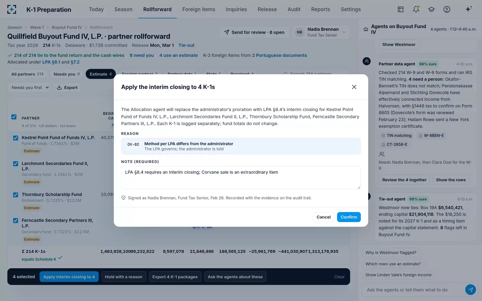
Task: Click the people icon under CT-2658-E
Action: click(382, 154)
